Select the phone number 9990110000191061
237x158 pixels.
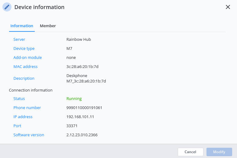pos(84,108)
